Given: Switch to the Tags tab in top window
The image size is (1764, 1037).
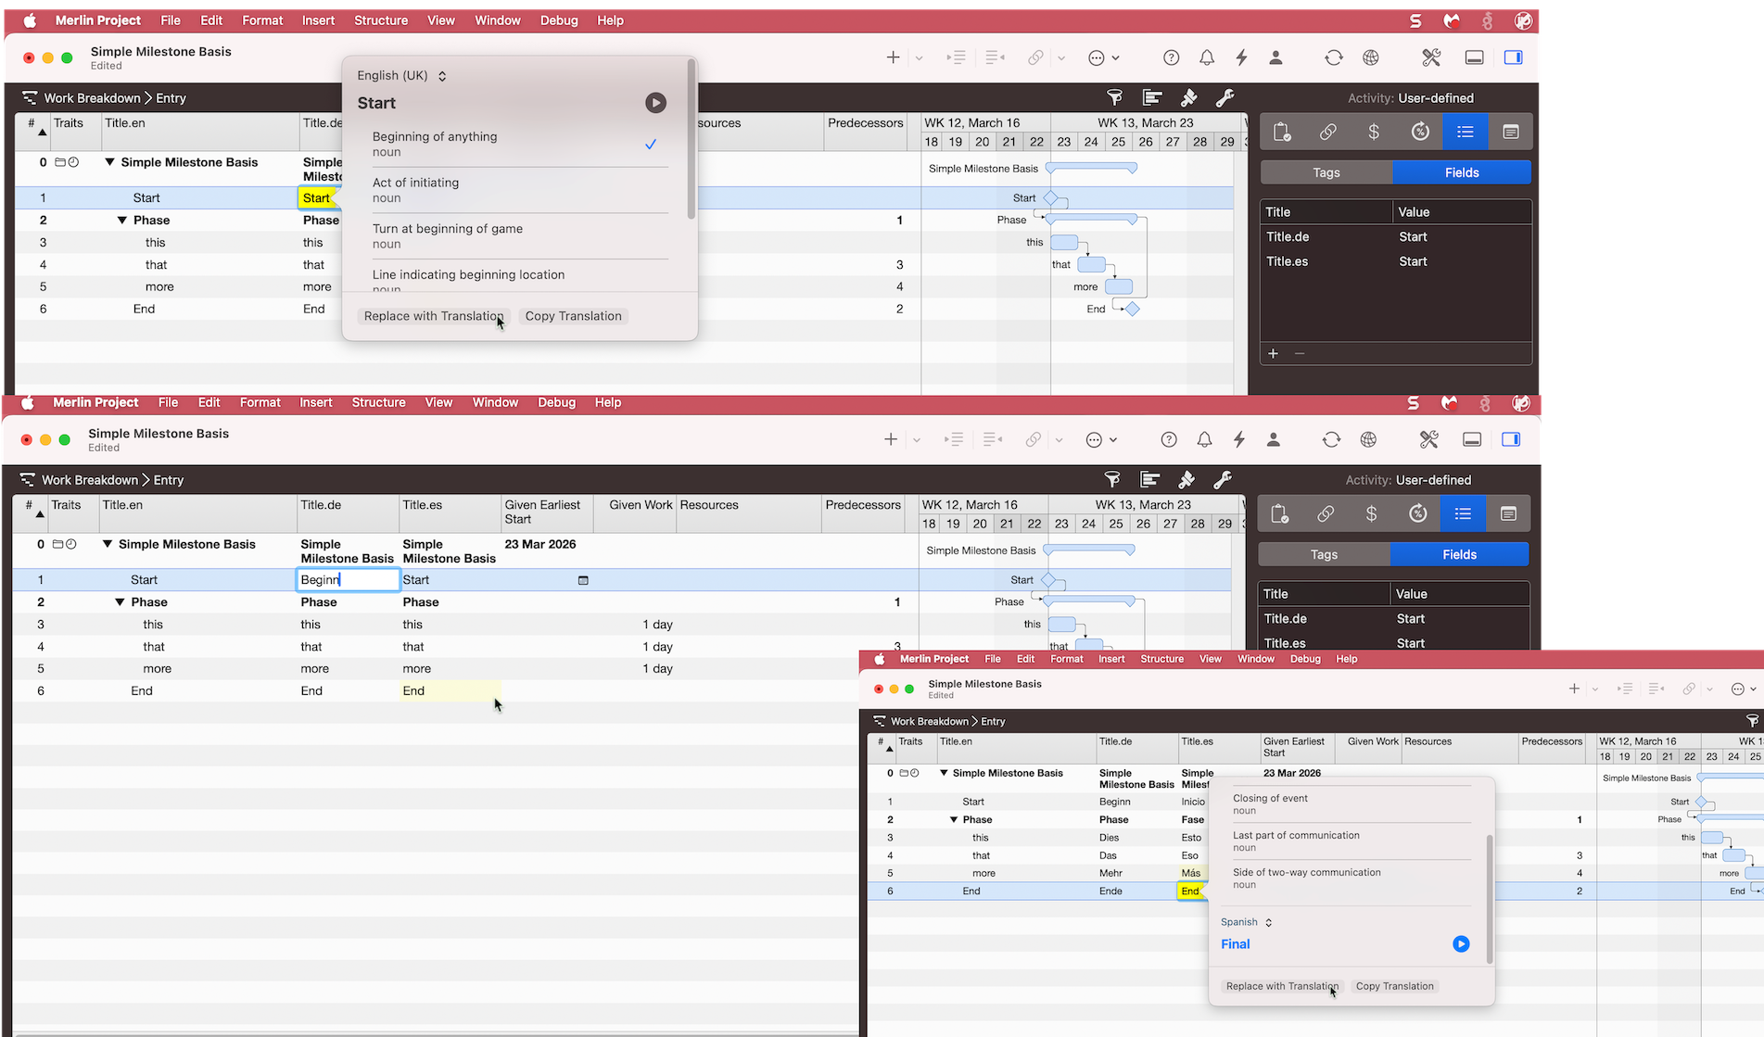Looking at the screenshot, I should pos(1326,172).
